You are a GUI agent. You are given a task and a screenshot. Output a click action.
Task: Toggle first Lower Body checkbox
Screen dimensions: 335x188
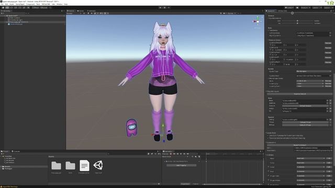(x=268, y=136)
